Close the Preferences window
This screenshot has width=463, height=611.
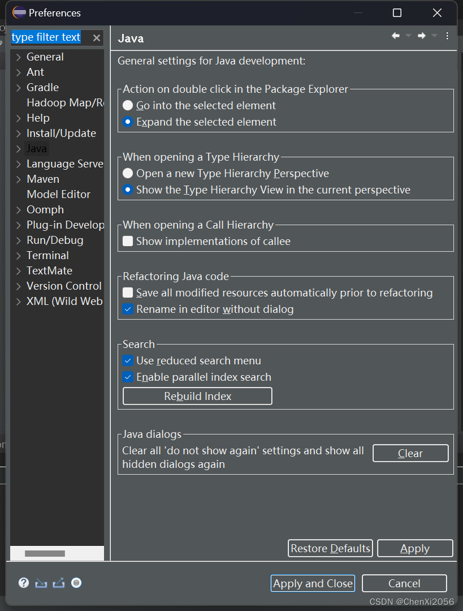[438, 13]
